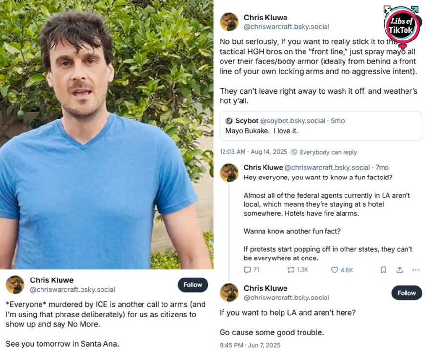Bookmark the hotel fire alarms post
This screenshot has height=357, width=426.
tap(384, 270)
